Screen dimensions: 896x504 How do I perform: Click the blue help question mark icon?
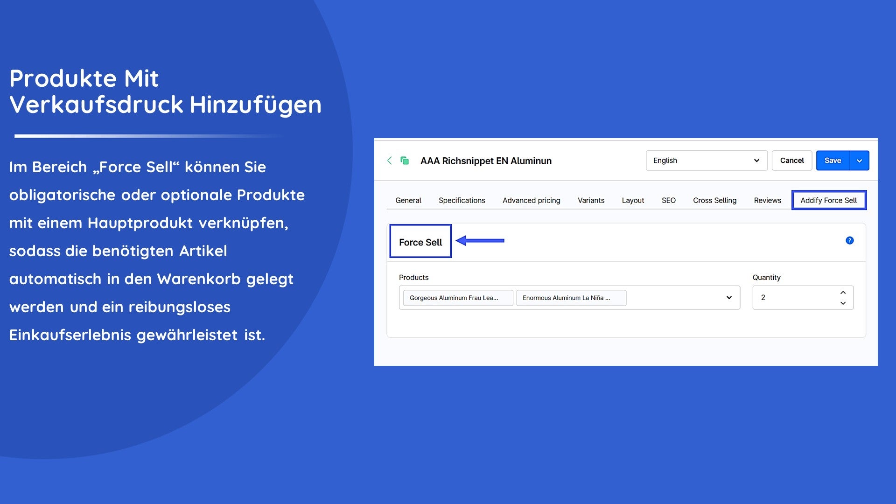point(849,240)
